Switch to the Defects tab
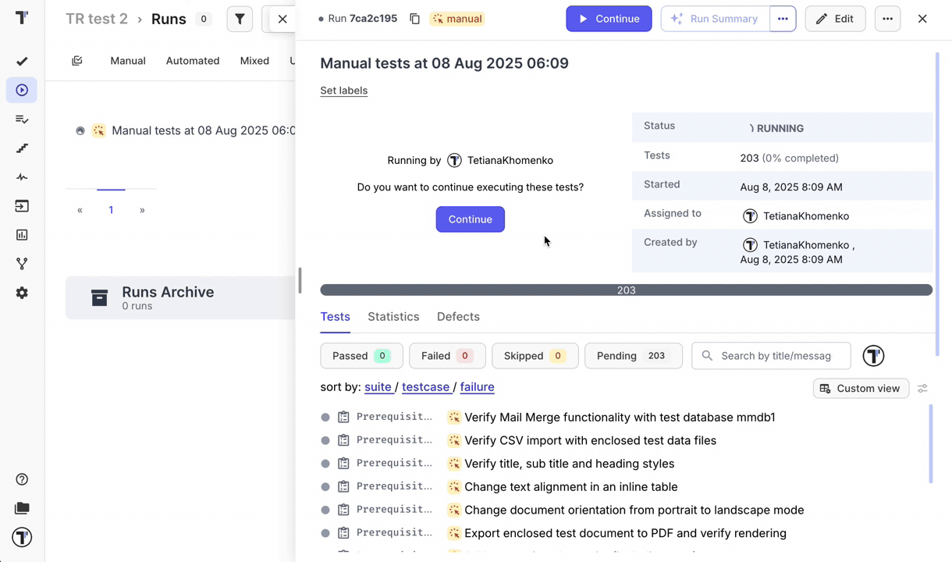Viewport: 952px width, 562px height. [x=458, y=317]
